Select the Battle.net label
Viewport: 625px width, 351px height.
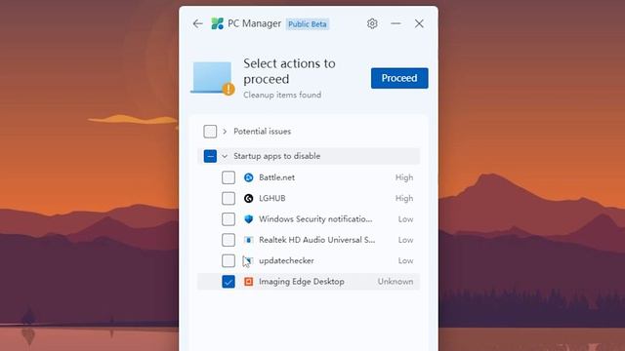click(277, 177)
